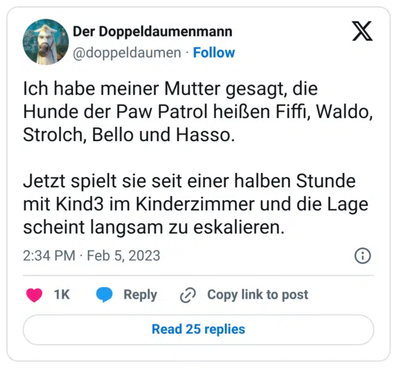The height and width of the screenshot is (368, 397).
Task: Like the tweet with the heart icon
Action: coord(34,295)
